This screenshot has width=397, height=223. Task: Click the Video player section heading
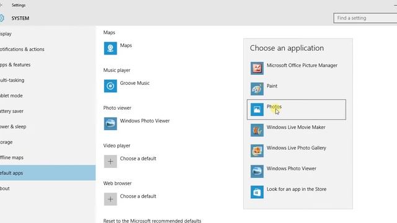[117, 146]
